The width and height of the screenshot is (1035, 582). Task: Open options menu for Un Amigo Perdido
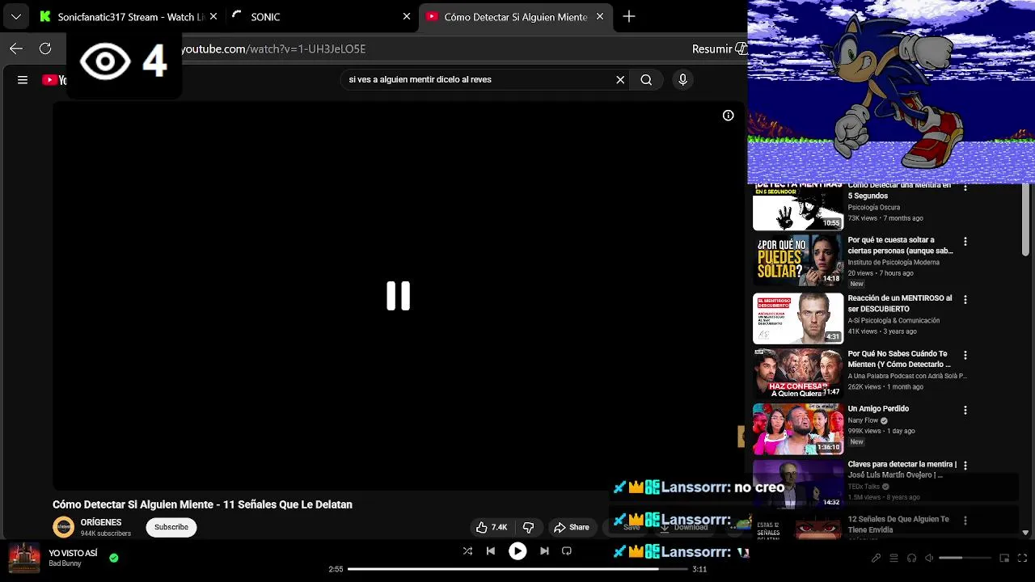coord(965,411)
